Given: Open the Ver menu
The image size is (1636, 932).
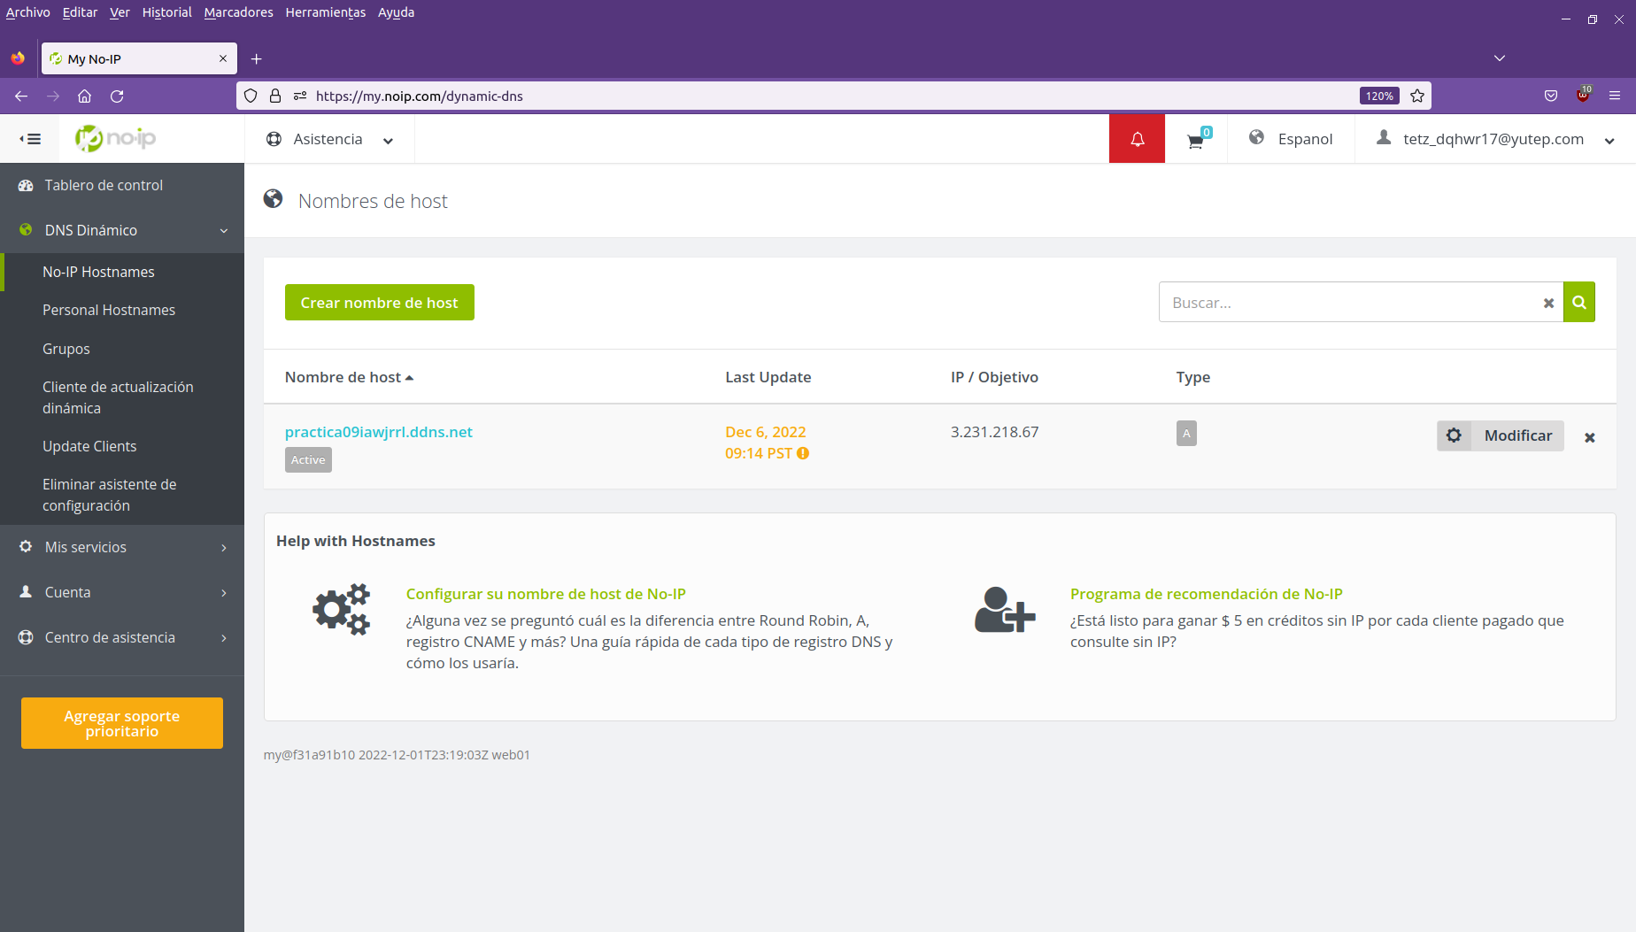Looking at the screenshot, I should pos(120,12).
